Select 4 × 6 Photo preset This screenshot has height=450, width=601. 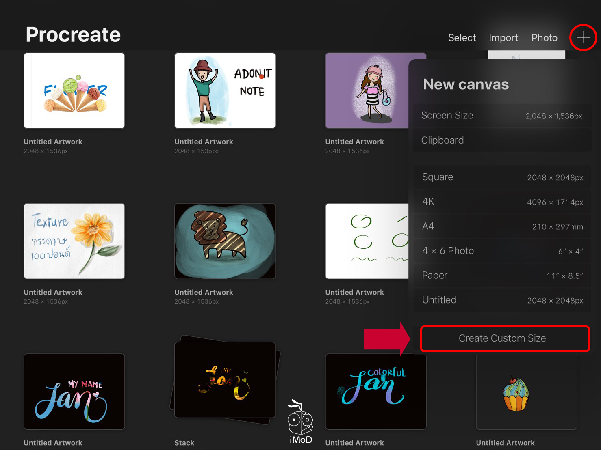(502, 251)
